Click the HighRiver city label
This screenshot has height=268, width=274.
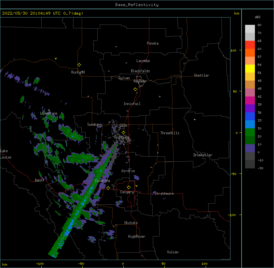click(137, 236)
